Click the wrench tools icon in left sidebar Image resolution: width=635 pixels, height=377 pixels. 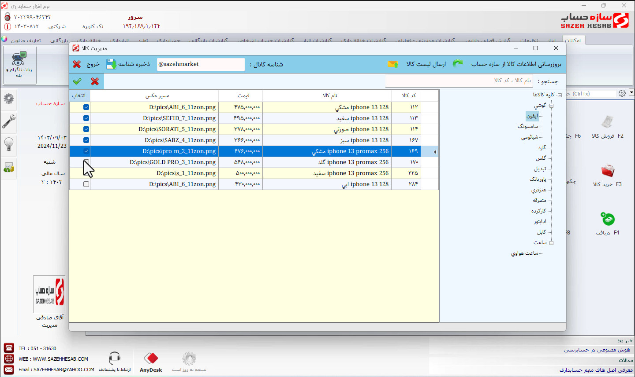tap(9, 121)
